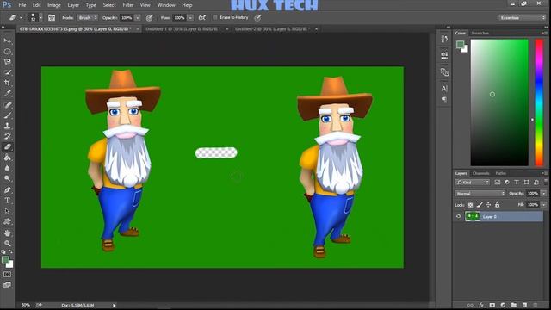Screen dimensions: 551x310
Task: Toggle lock image pixels
Action: (480, 205)
